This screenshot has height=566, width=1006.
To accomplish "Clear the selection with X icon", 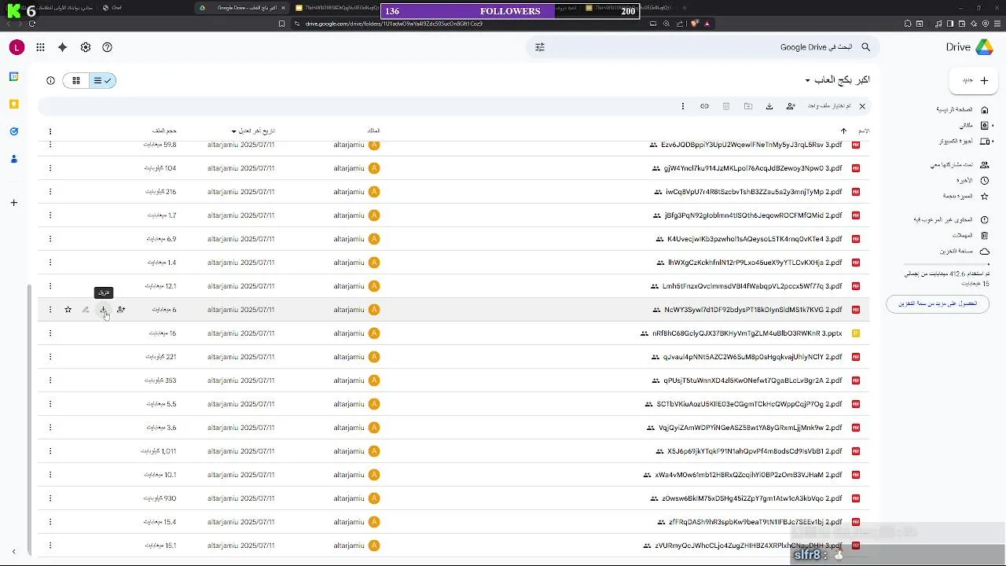I will (x=862, y=106).
